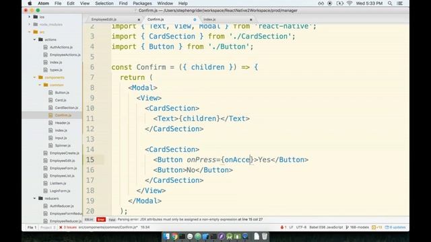Open the Help menu
The width and height of the screenshot is (431, 242).
183,3
